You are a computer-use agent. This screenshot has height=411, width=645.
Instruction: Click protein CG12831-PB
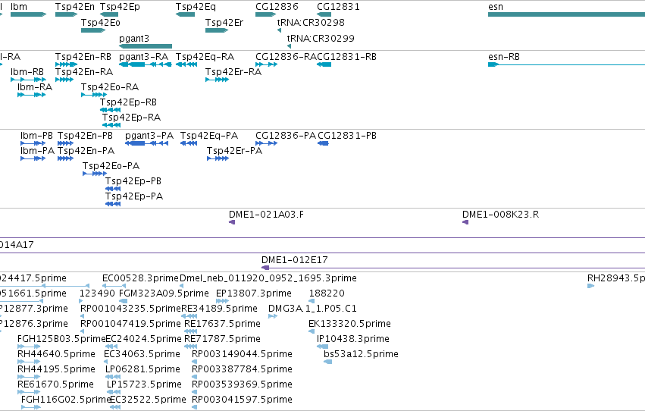pos(324,143)
